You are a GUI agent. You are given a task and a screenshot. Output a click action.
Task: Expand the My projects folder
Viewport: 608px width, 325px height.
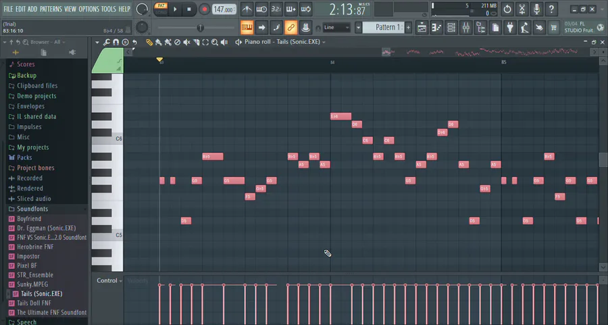pos(32,147)
